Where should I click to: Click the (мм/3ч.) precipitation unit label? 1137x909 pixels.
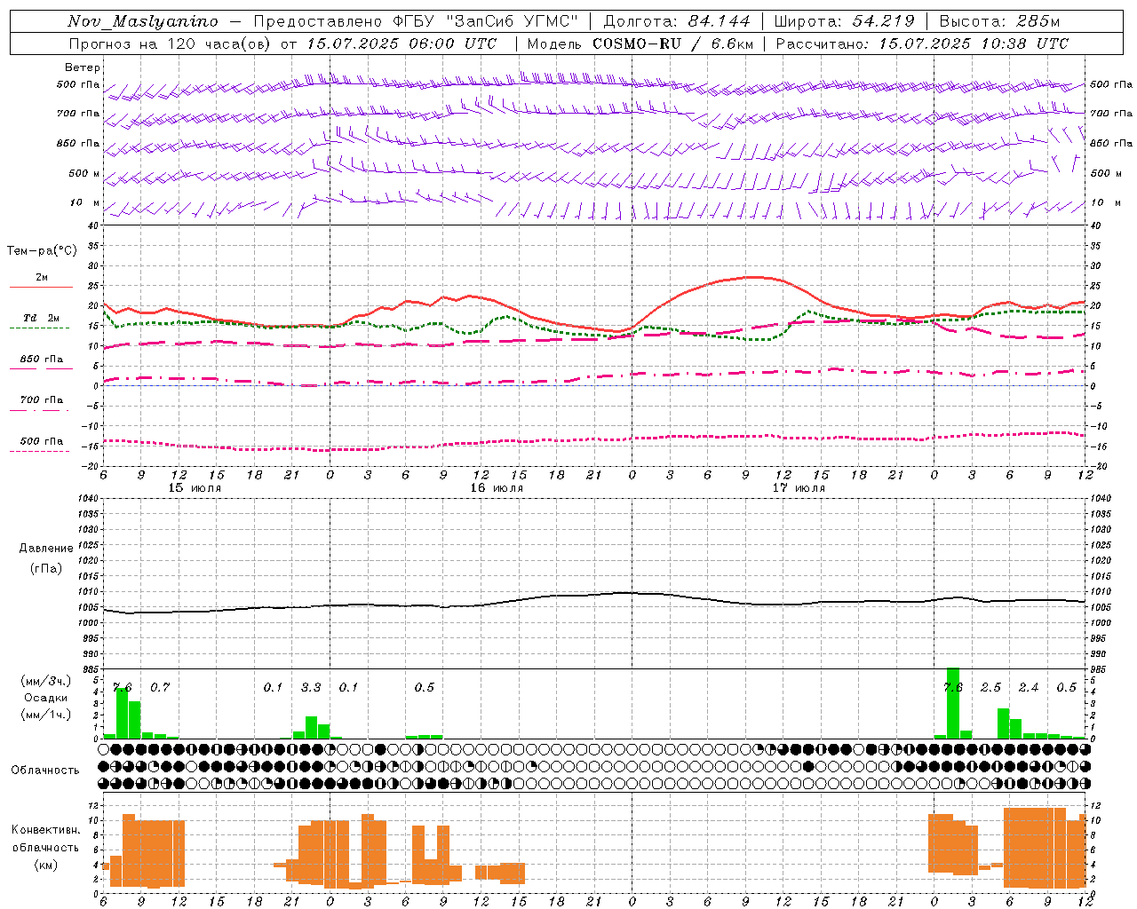(x=45, y=681)
